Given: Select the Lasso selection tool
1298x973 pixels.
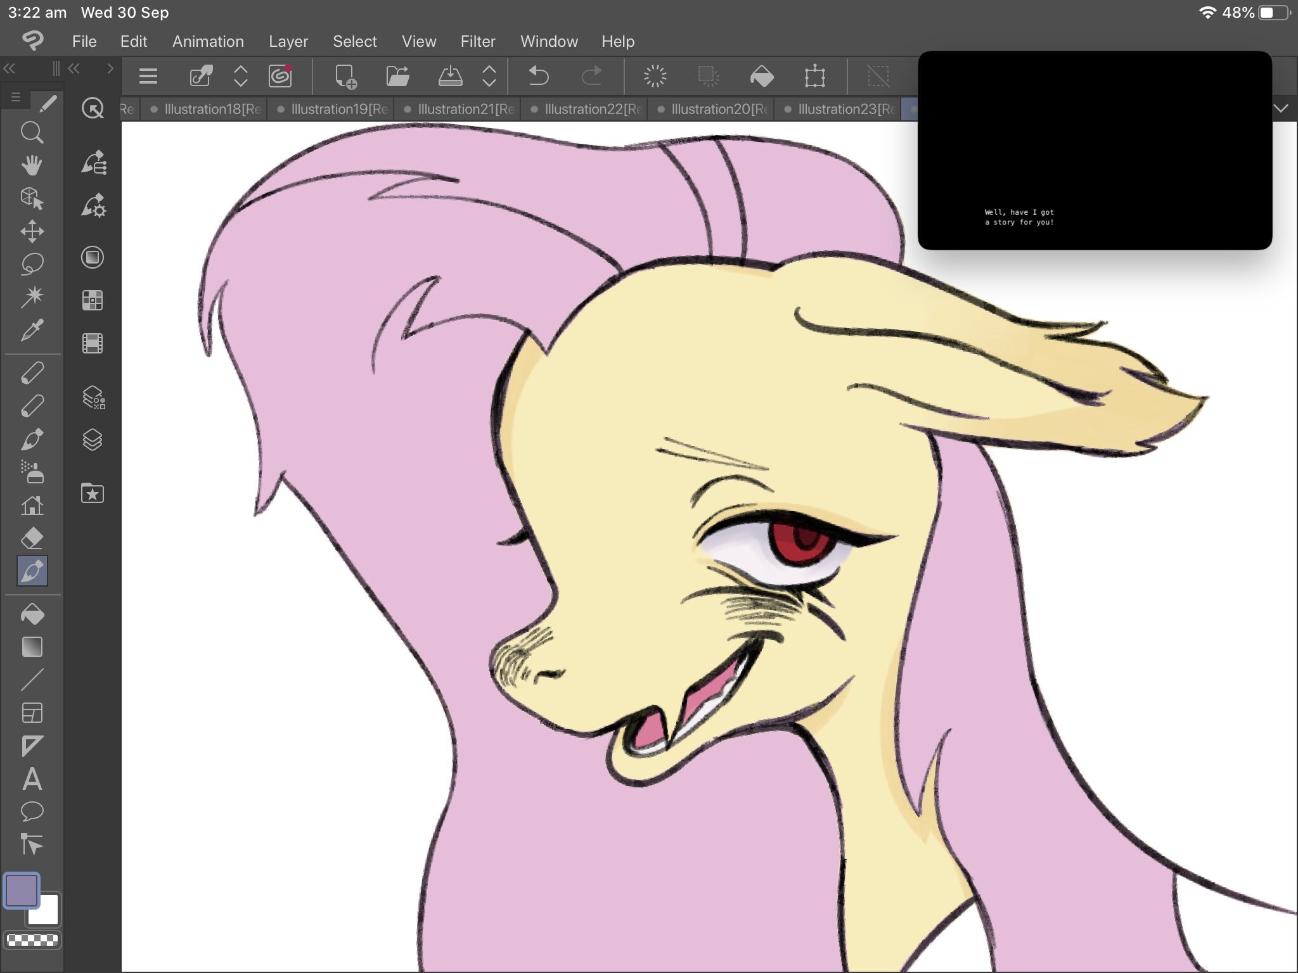Looking at the screenshot, I should (32, 264).
